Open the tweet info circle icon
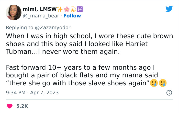 [169, 93]
